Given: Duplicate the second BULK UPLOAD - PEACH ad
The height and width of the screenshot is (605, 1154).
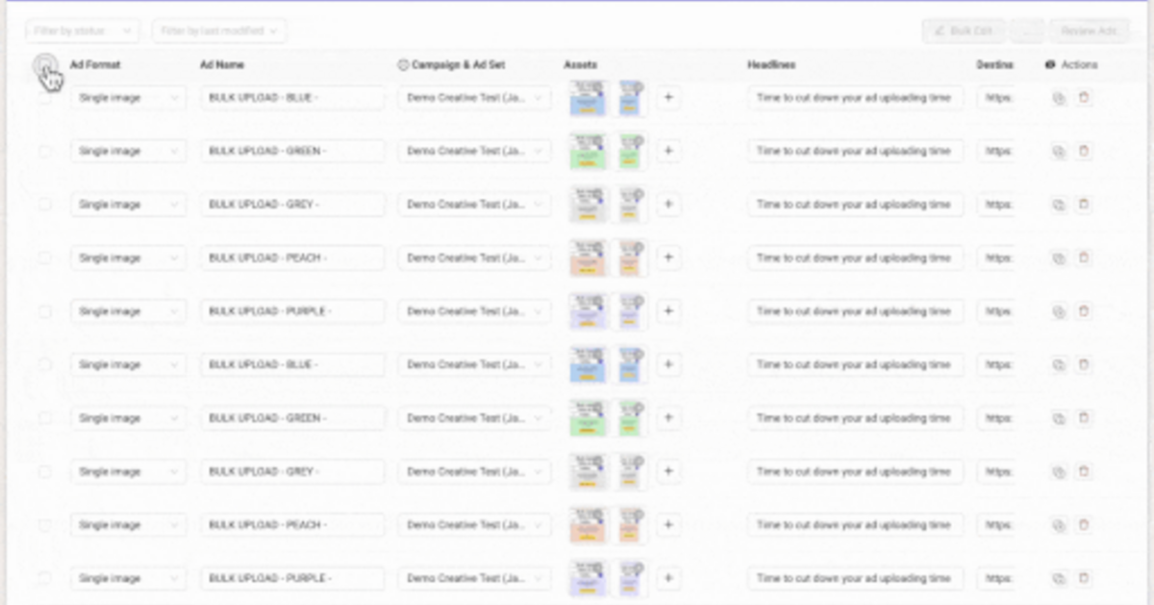Looking at the screenshot, I should coord(1059,525).
